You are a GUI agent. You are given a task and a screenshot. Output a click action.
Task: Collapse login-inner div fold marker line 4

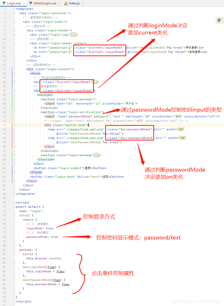coord(14,22)
